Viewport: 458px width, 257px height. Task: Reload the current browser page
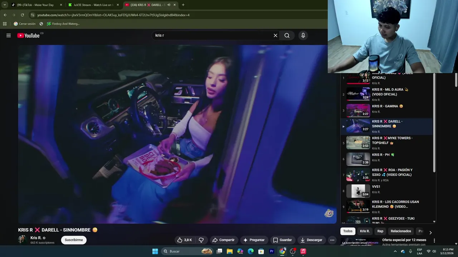click(22, 15)
